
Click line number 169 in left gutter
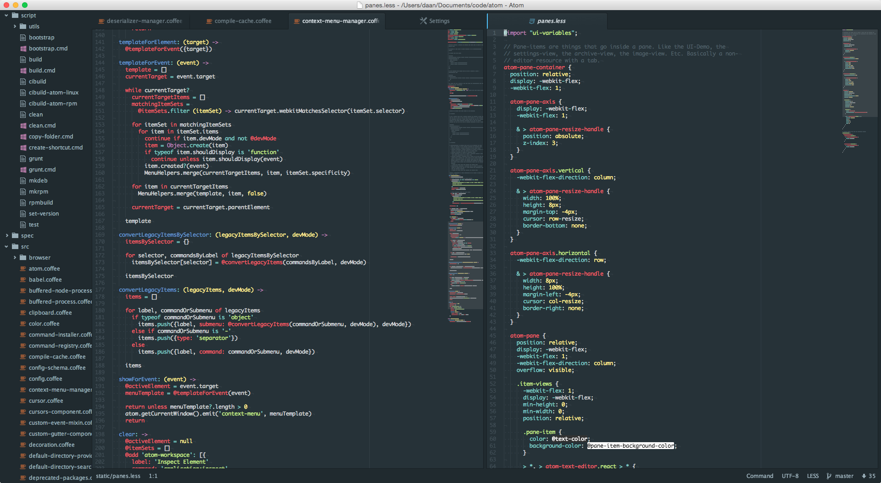[100, 235]
